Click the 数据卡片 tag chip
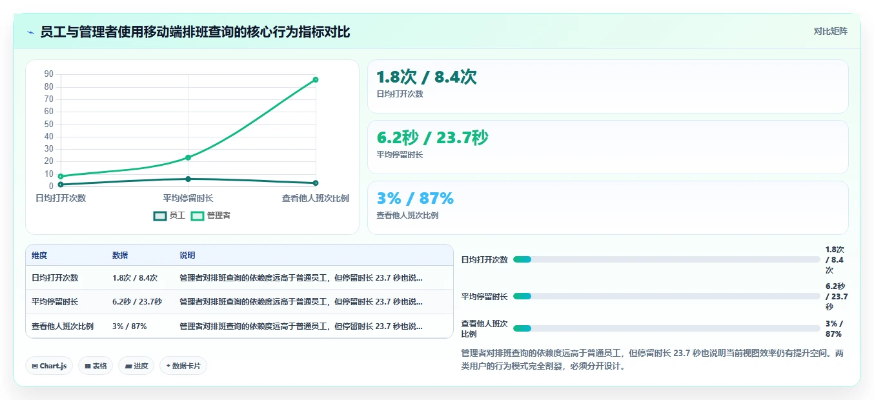The height and width of the screenshot is (400, 874). pyautogui.click(x=183, y=366)
